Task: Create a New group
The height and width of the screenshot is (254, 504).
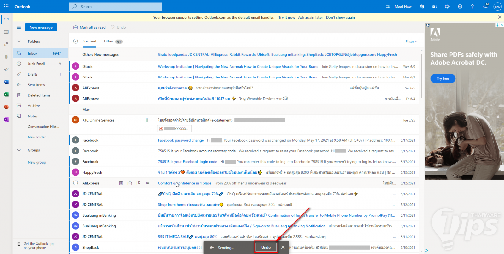Action: [x=37, y=162]
